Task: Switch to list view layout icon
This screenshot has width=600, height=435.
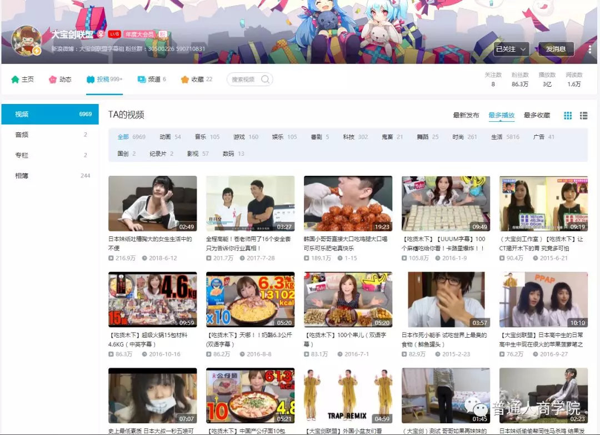Action: point(583,115)
